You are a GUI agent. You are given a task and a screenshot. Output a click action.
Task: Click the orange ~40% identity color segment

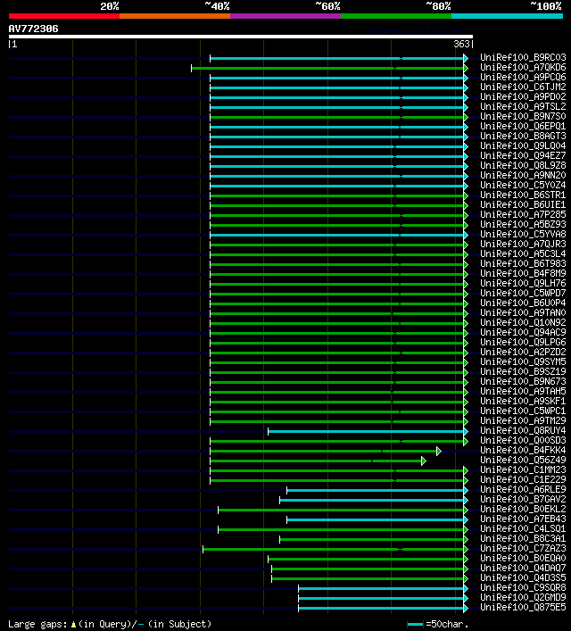tap(175, 16)
